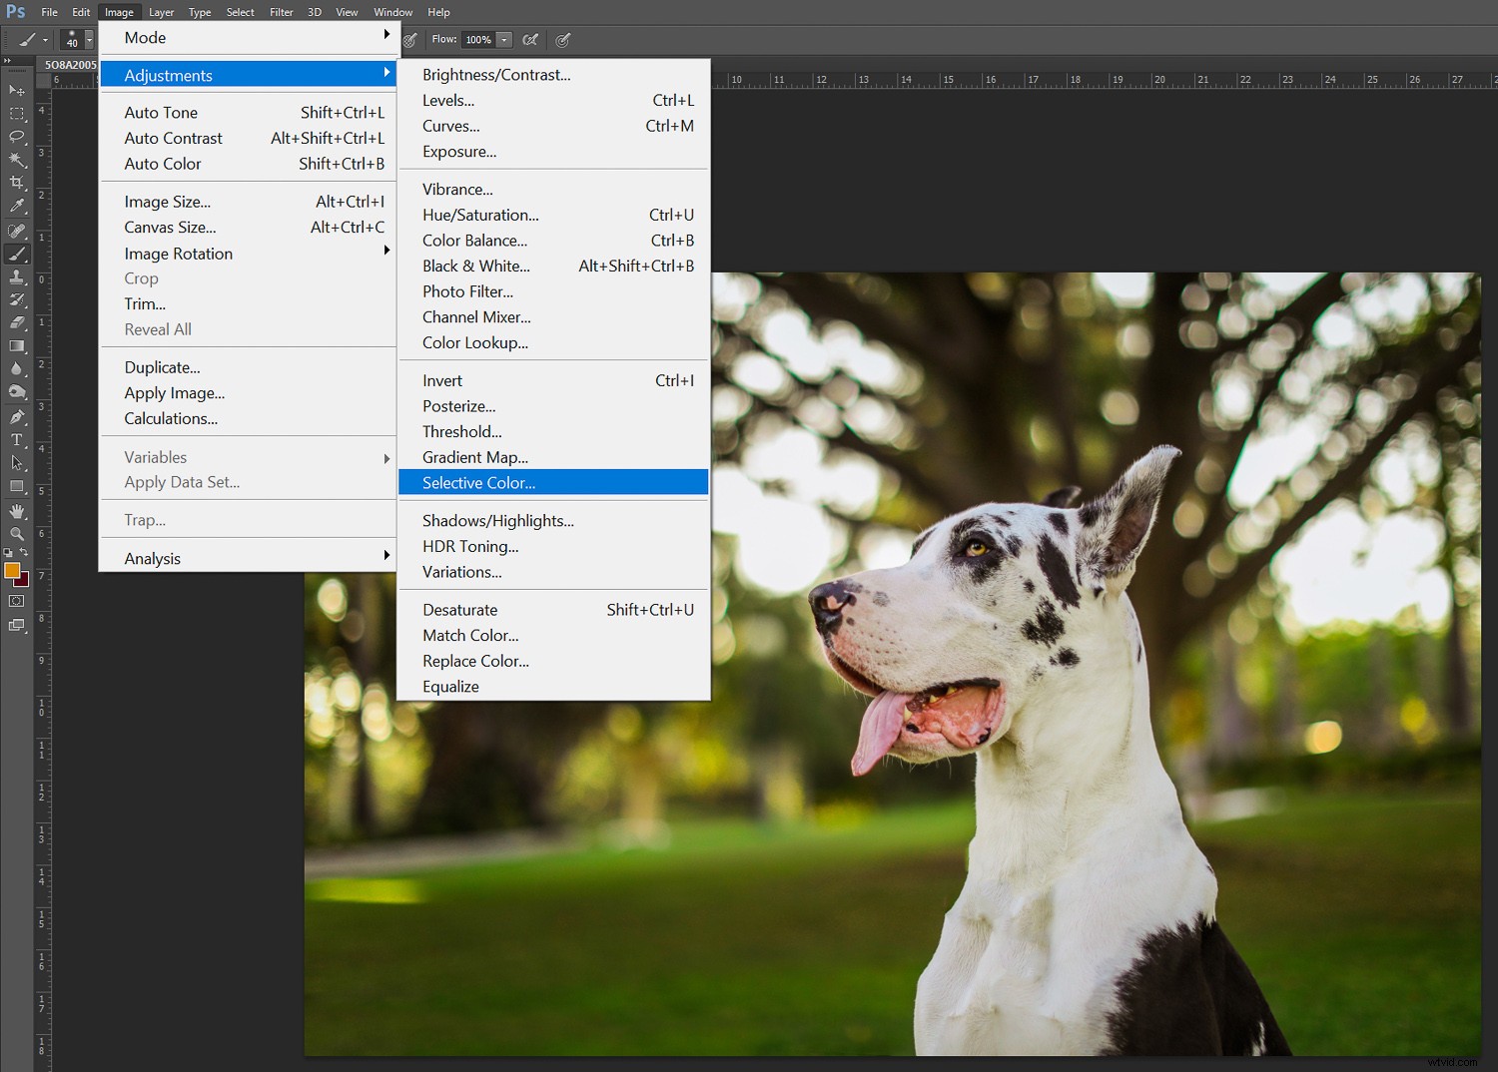
Task: Select the Eyedropper tool
Action: click(16, 207)
